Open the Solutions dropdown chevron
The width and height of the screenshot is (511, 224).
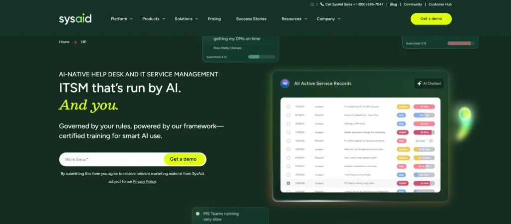[x=197, y=19]
